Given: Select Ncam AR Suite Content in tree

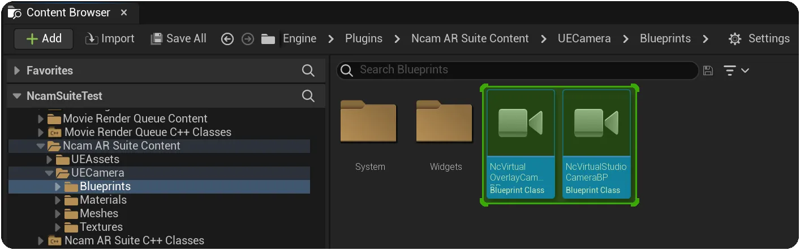Looking at the screenshot, I should coord(121,146).
